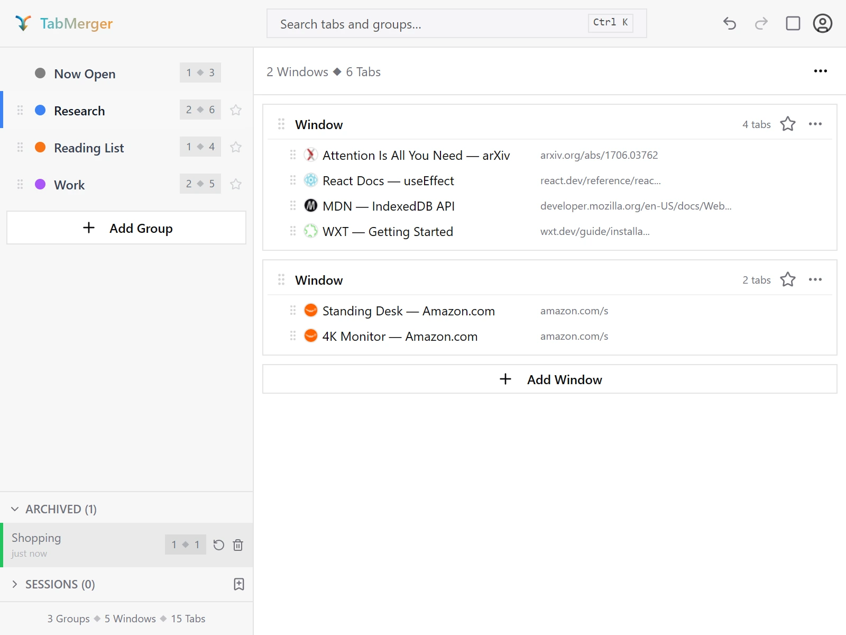846x635 pixels.
Task: Star the window with 4 tabs
Action: pos(788,124)
